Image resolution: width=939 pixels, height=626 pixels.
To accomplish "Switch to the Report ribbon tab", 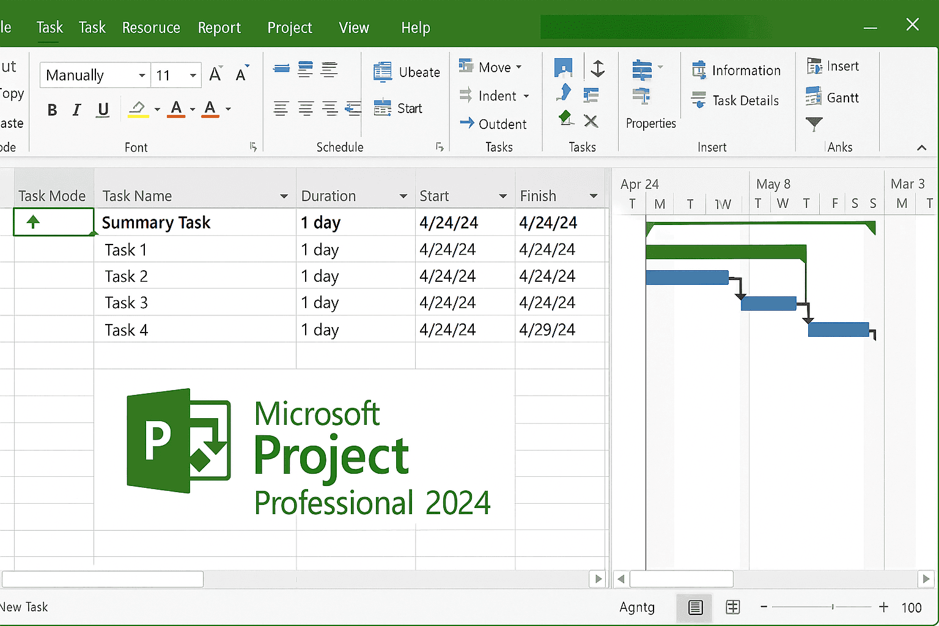I will pos(219,28).
